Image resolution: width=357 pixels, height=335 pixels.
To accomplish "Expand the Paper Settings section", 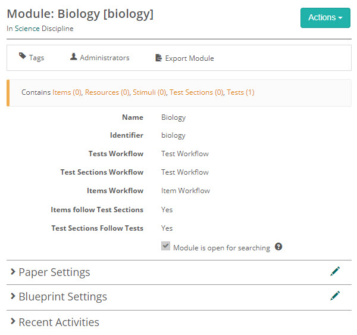I will pyautogui.click(x=54, y=272).
